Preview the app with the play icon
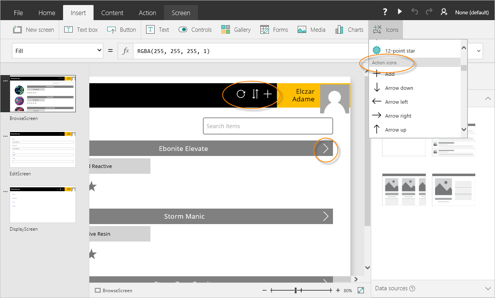Screen dimensions: 495x298 point(399,12)
